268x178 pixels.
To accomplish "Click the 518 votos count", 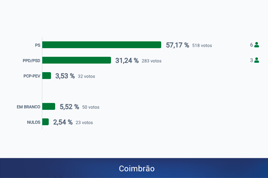I will pyautogui.click(x=202, y=45).
